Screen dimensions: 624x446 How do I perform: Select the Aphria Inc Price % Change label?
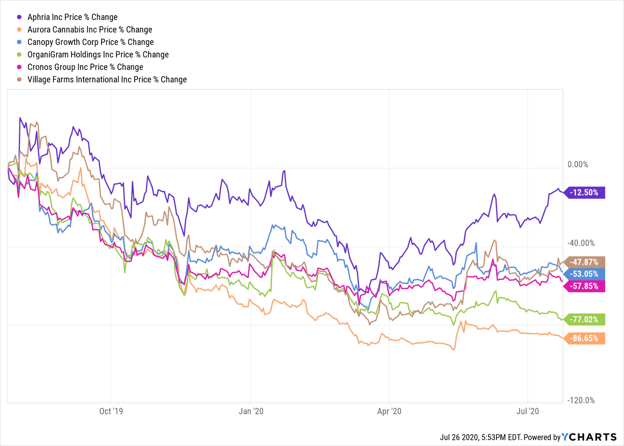pos(72,17)
